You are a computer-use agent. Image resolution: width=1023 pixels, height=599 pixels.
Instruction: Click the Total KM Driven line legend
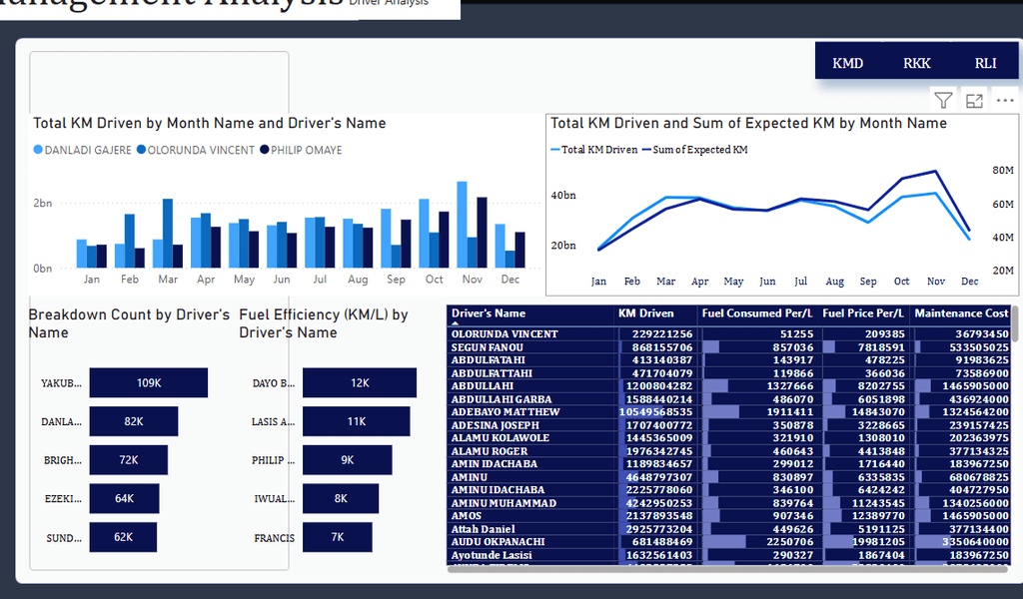[x=594, y=150]
